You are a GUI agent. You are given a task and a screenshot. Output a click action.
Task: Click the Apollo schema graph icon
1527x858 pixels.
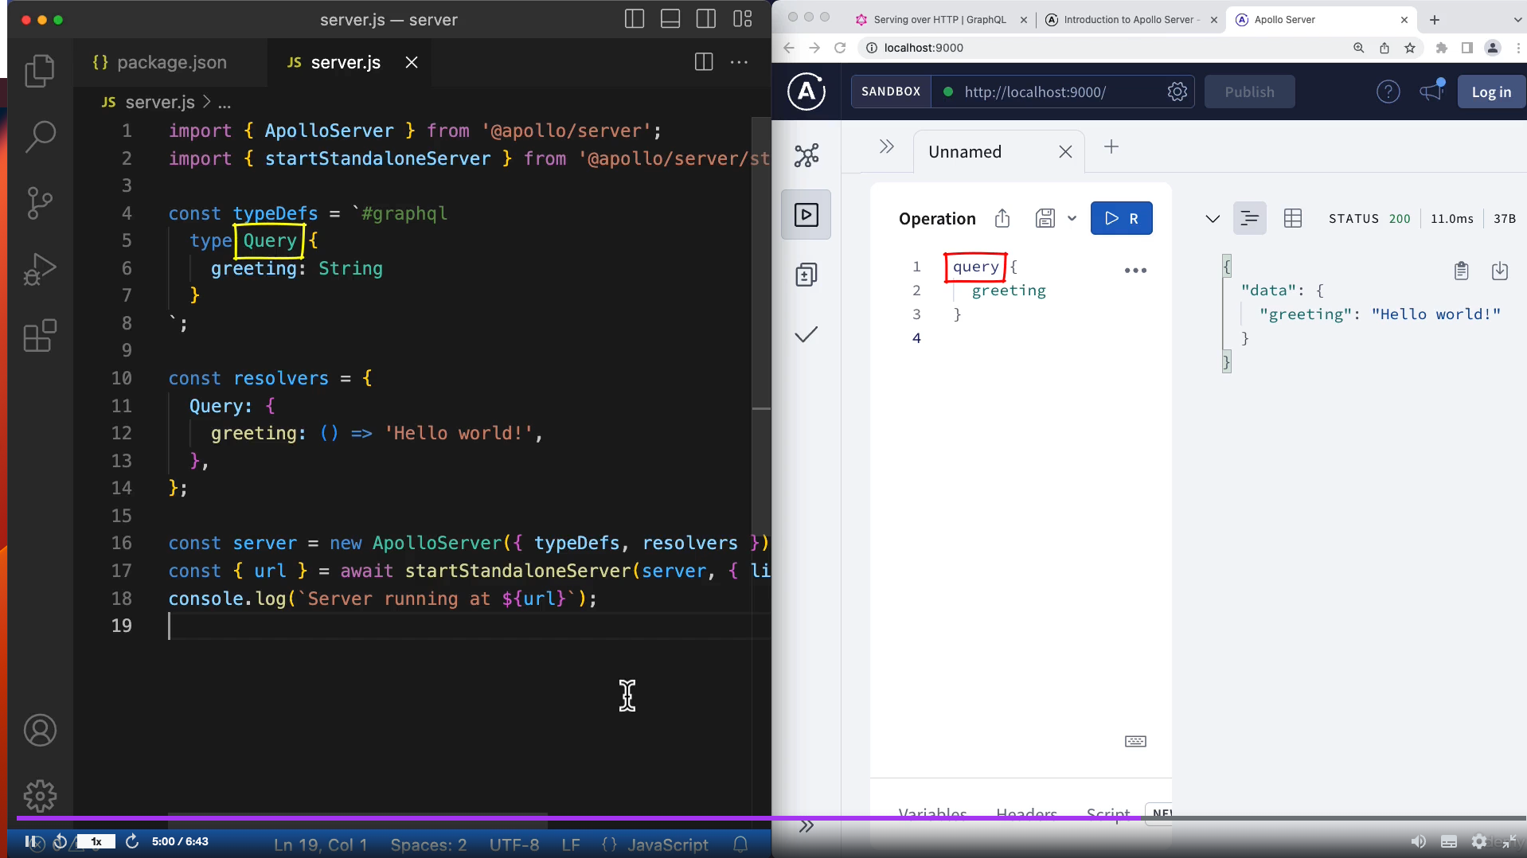[806, 155]
